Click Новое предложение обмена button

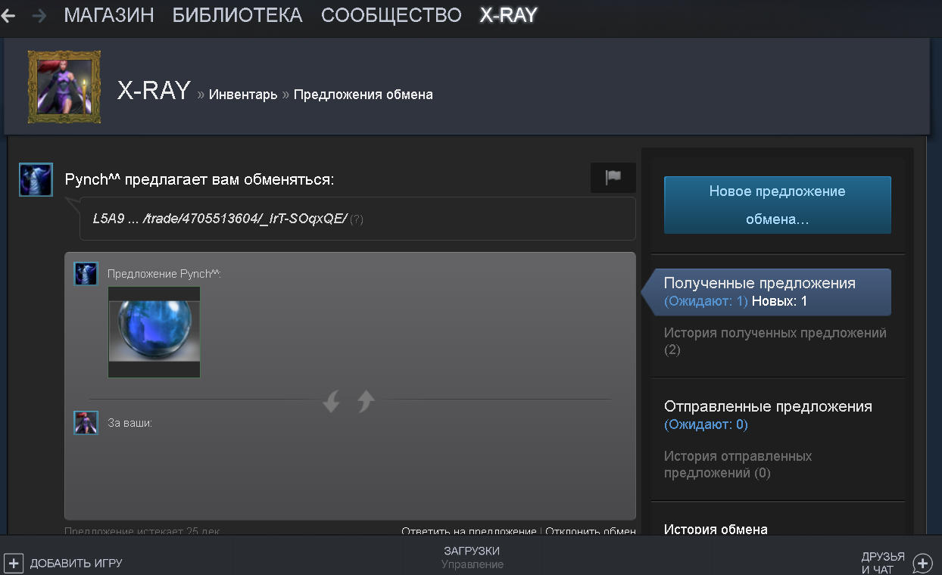click(x=778, y=205)
